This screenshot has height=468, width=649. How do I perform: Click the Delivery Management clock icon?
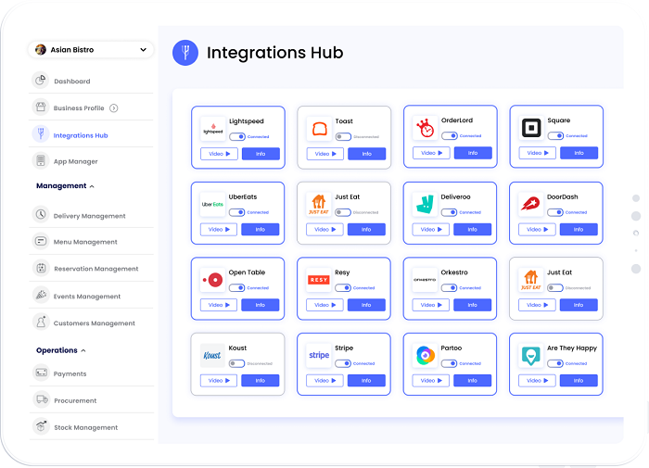tap(41, 215)
